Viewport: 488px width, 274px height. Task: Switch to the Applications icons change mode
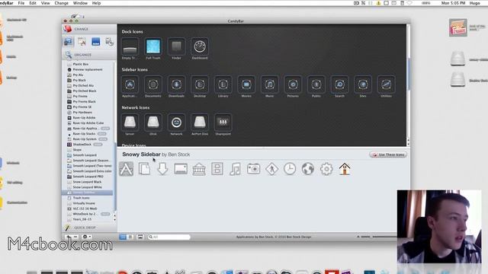[x=82, y=42]
